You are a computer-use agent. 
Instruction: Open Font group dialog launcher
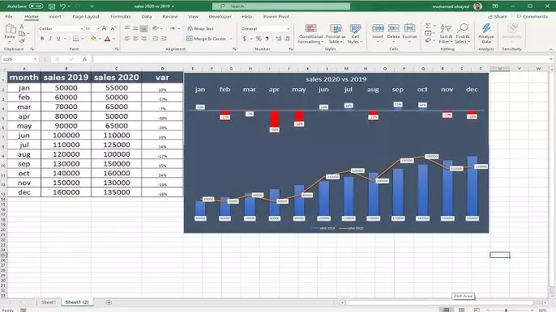[117, 49]
